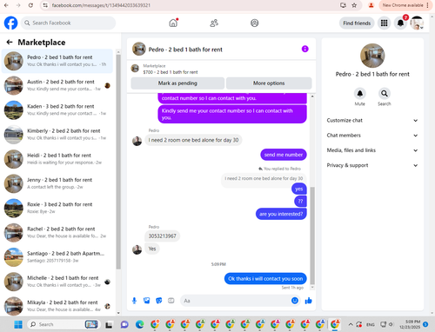The height and width of the screenshot is (332, 435).
Task: Expand Privacy & support section
Action: [372, 165]
